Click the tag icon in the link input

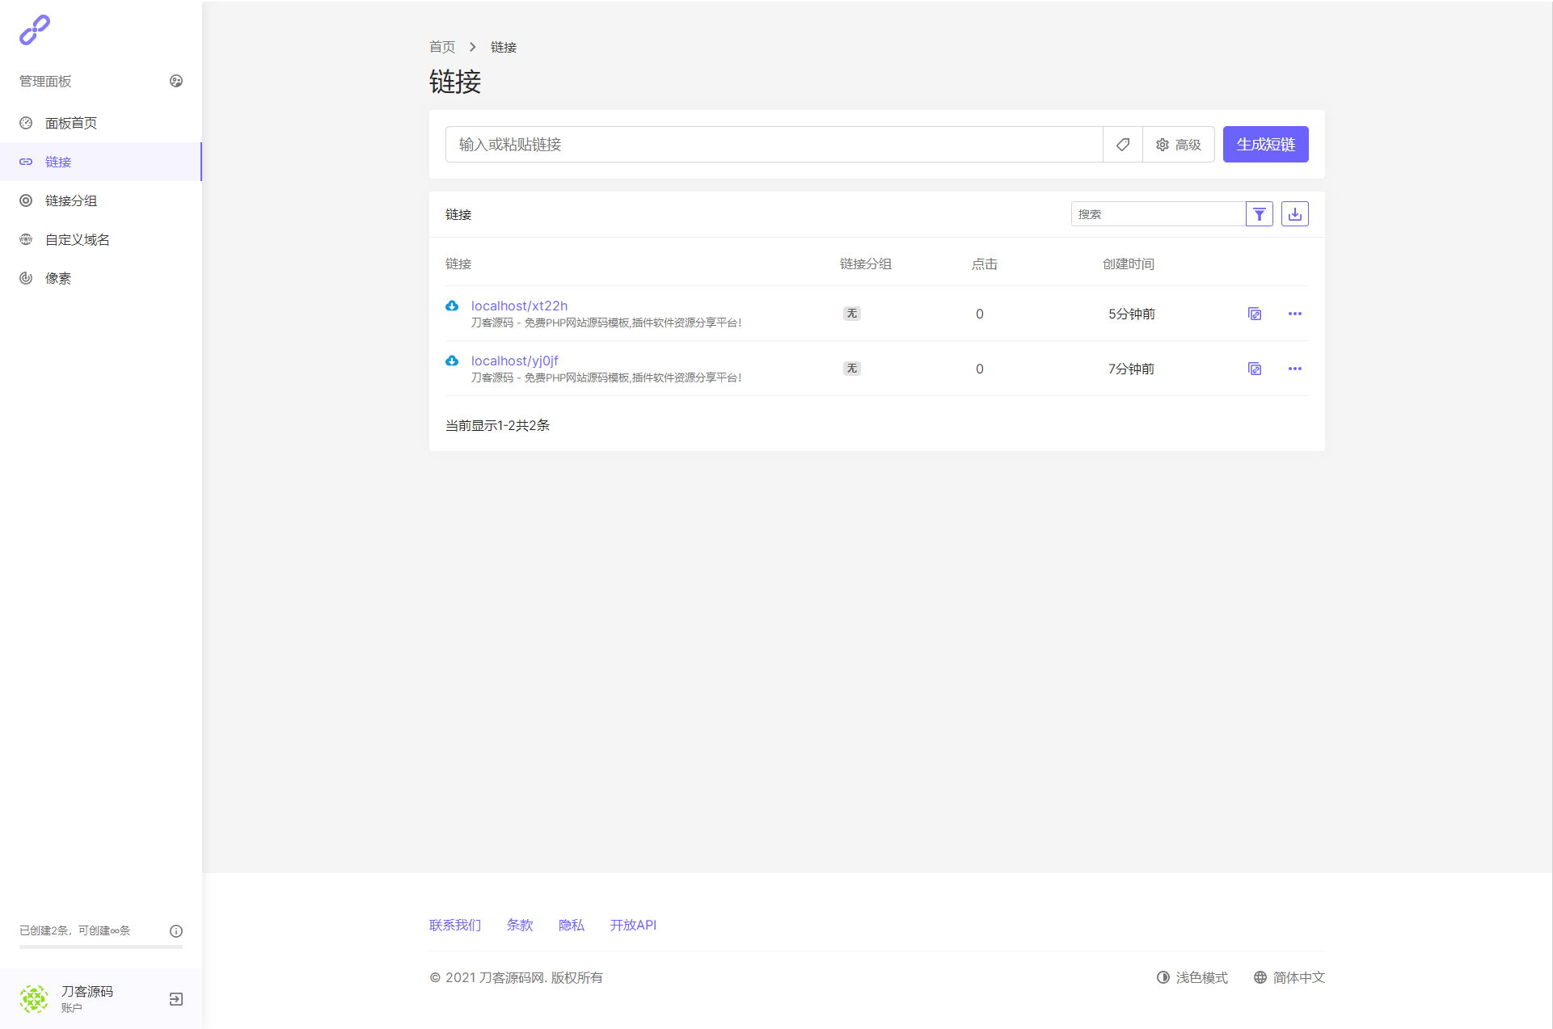click(x=1123, y=145)
